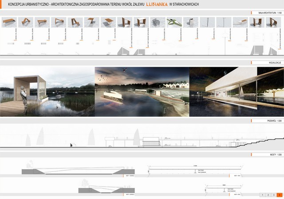Go to page 3
This screenshot has width=284, height=199.
click(274, 195)
